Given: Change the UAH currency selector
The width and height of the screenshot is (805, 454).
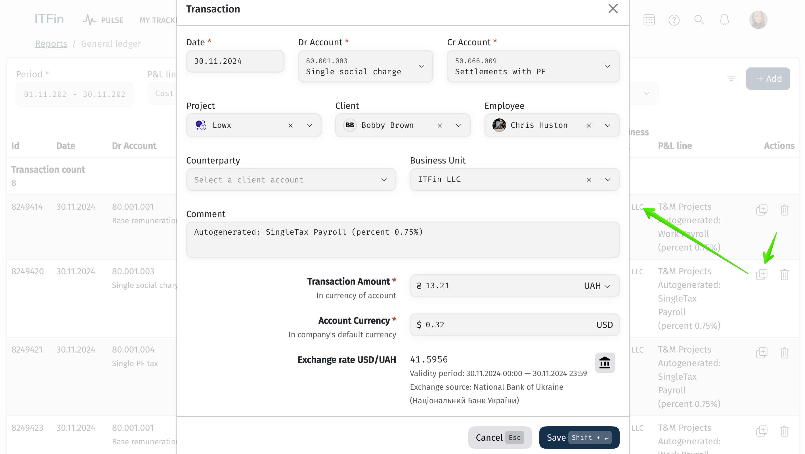Looking at the screenshot, I should 597,286.
